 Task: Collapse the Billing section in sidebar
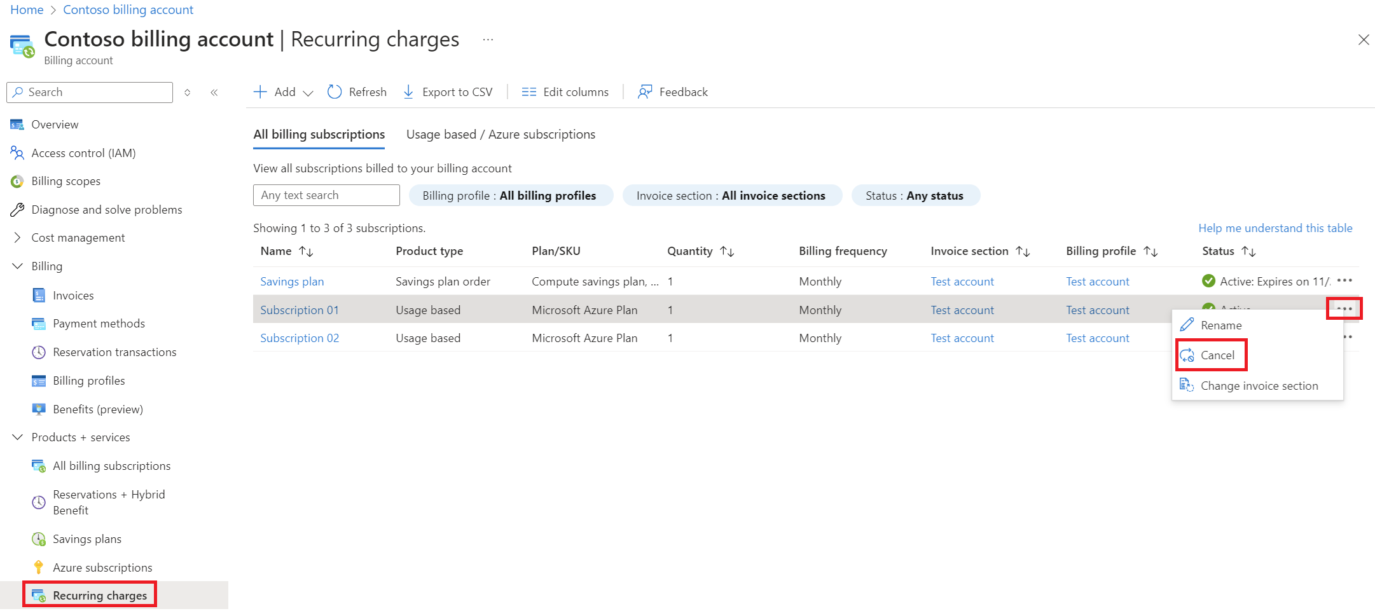17,266
